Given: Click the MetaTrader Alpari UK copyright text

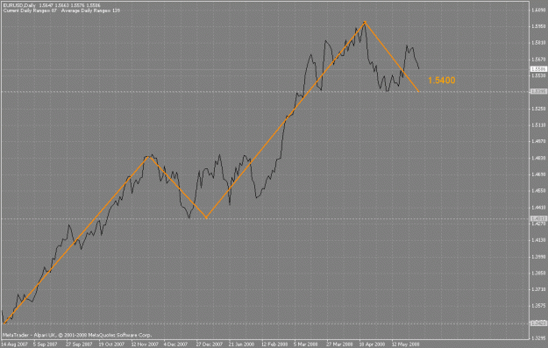Looking at the screenshot, I should tap(77, 335).
